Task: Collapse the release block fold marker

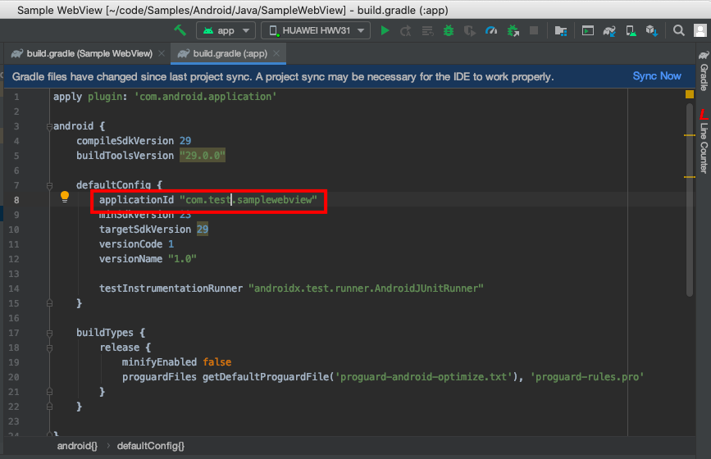Action: (49, 348)
